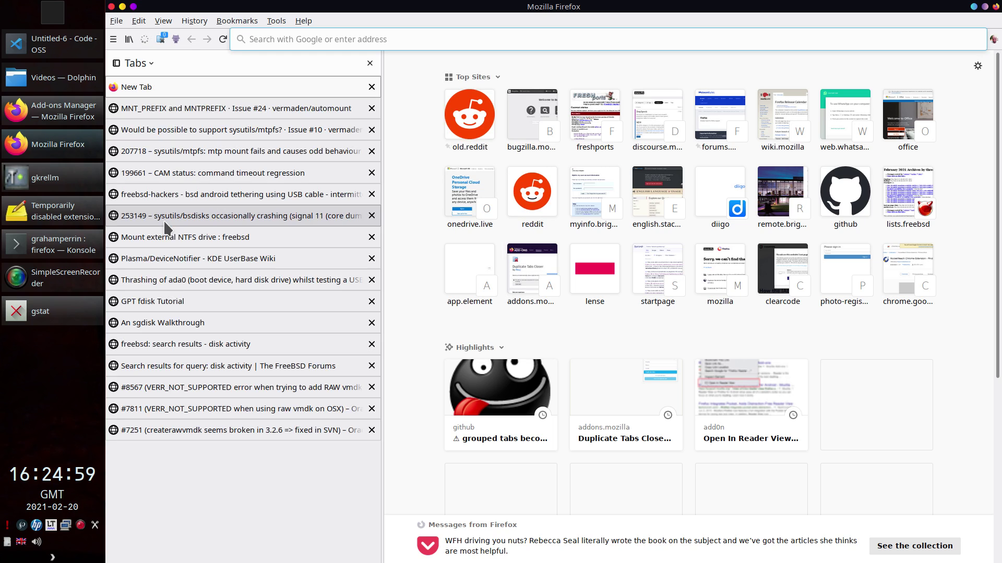Select the freebsd: search results - disk activity tab
Image resolution: width=1002 pixels, height=563 pixels.
(x=243, y=344)
